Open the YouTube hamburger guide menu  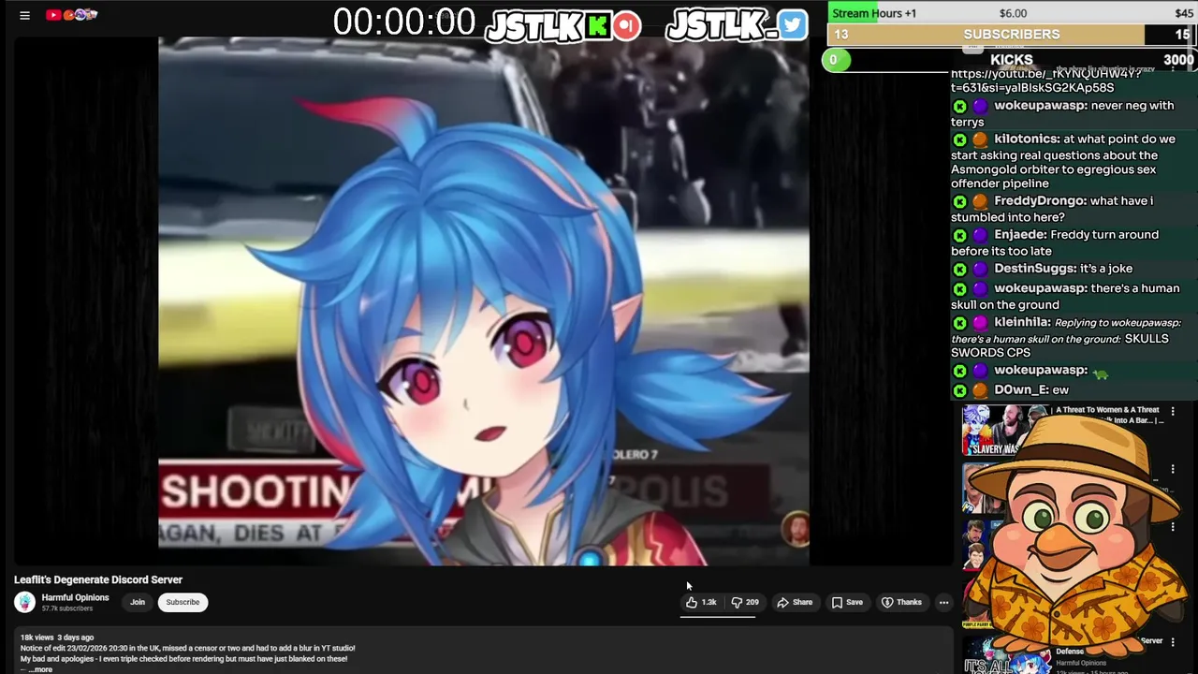25,15
